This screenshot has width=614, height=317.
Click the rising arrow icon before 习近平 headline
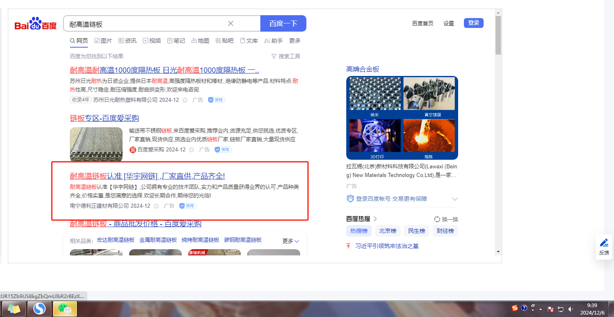348,246
